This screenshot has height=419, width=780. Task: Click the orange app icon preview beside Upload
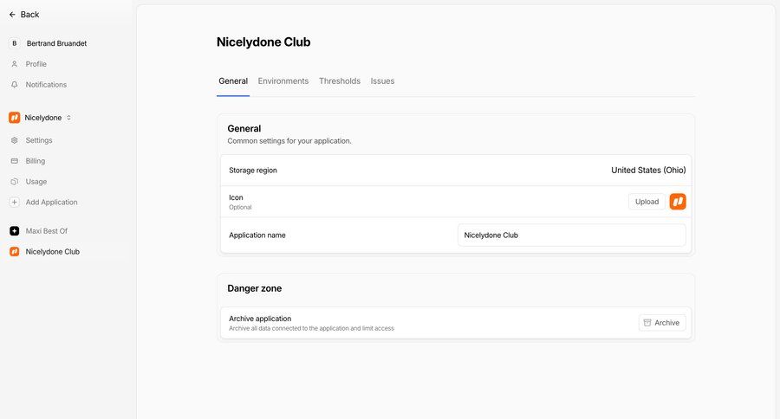click(678, 202)
